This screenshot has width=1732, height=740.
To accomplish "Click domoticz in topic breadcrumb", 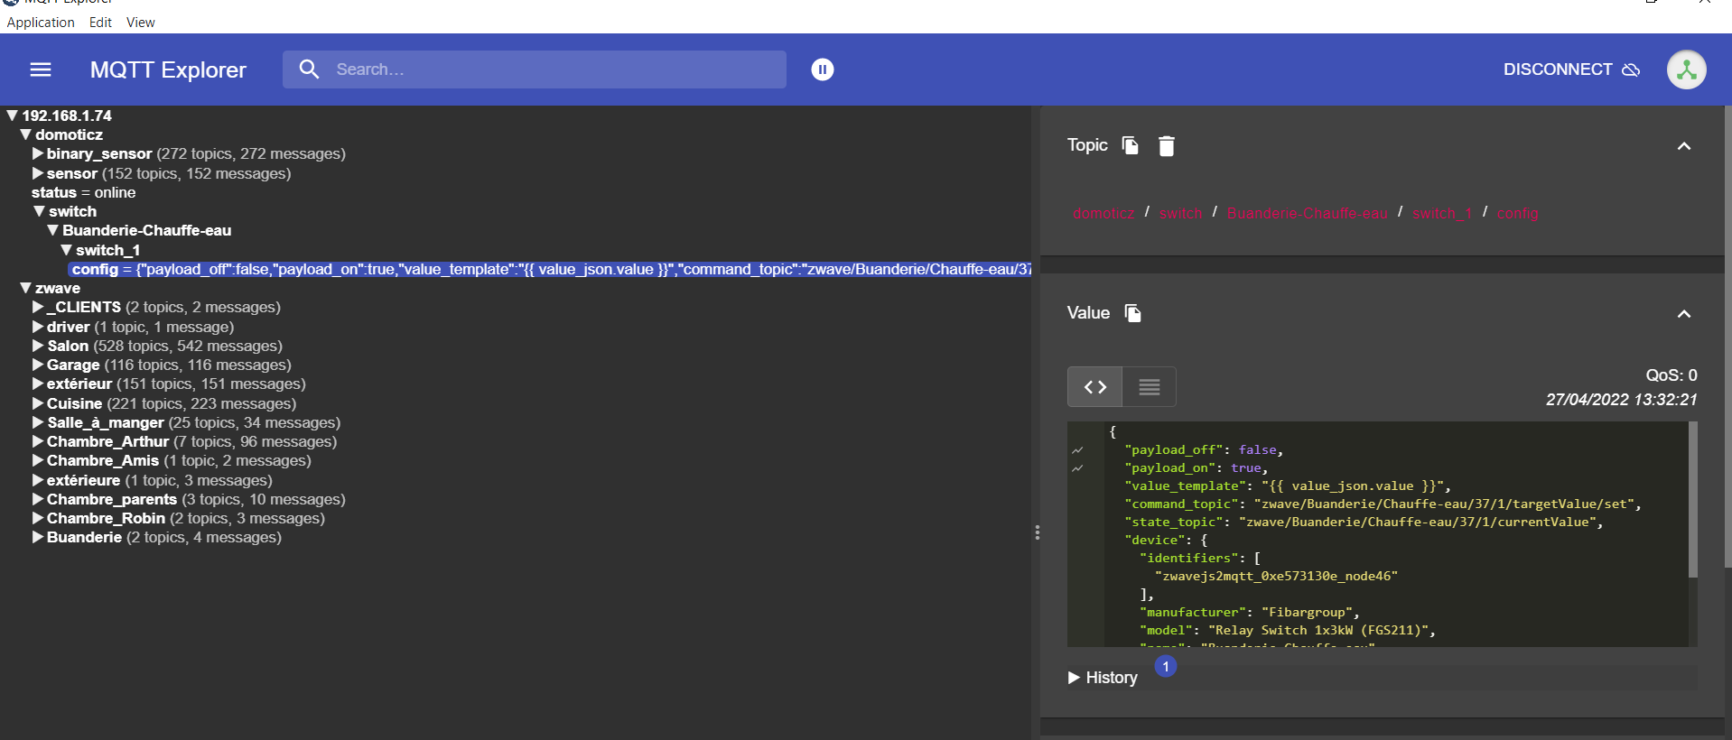I will coord(1103,213).
